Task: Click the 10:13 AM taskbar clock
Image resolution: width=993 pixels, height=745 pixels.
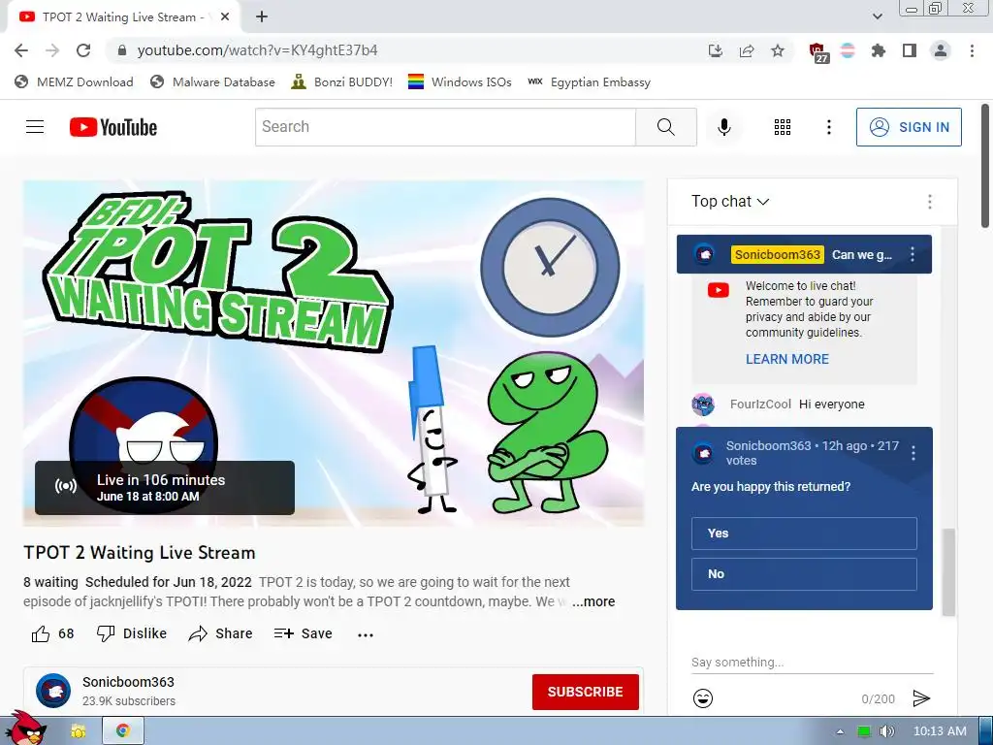Action: [x=940, y=731]
